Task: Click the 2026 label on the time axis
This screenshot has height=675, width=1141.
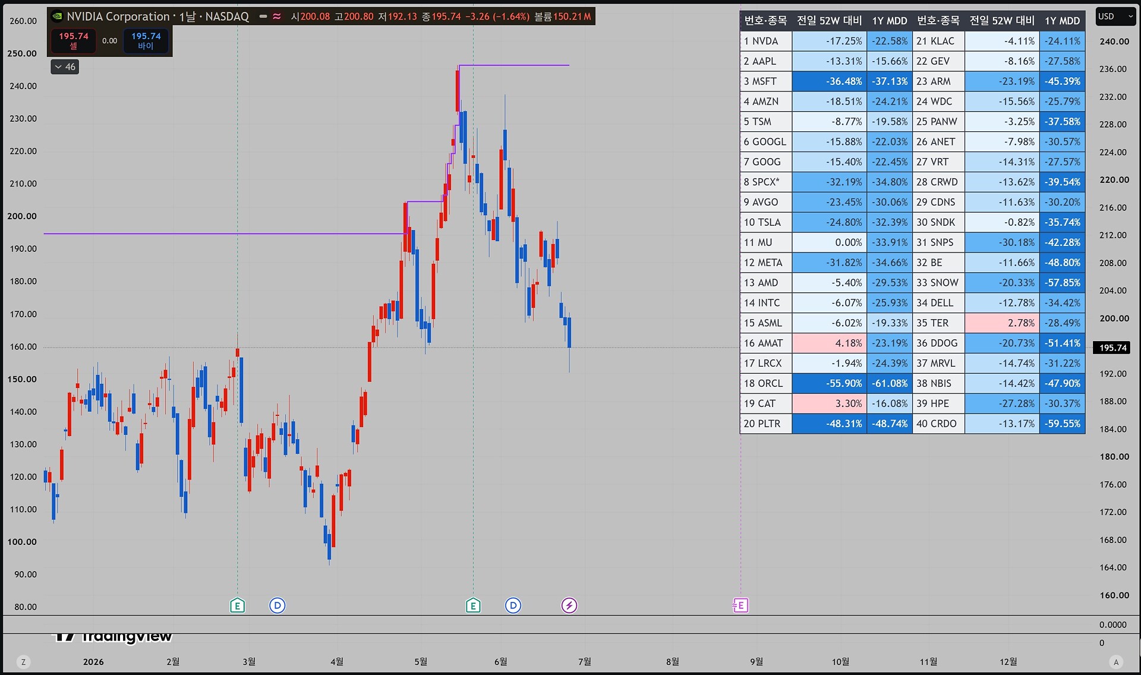Action: click(93, 662)
